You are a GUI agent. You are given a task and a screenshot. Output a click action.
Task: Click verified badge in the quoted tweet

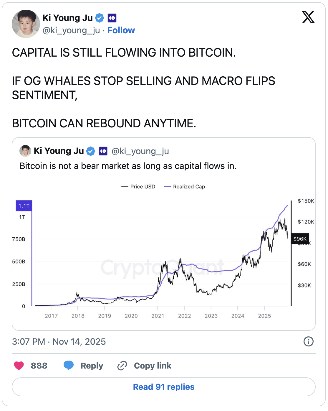coord(91,151)
